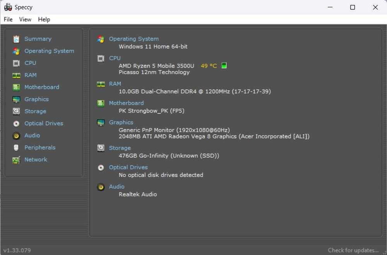Viewport: 387px width, 255px height.
Task: Open the Peripherals sidebar section
Action: (40, 147)
